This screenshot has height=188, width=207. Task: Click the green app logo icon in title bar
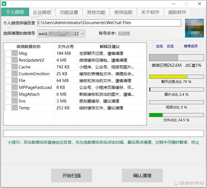click(4, 4)
